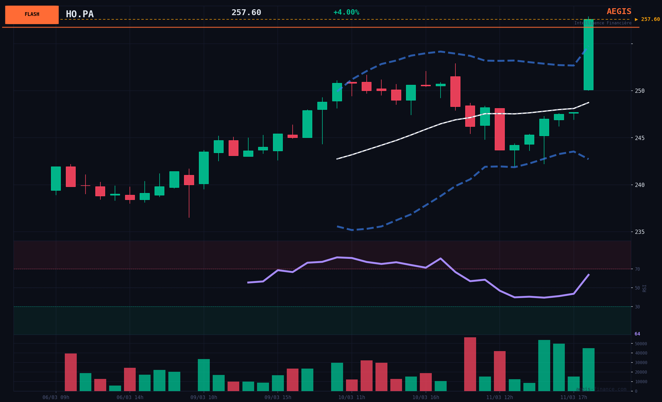This screenshot has width=662, height=402.
Task: Click the purple RSI value 64 label
Action: (637, 334)
